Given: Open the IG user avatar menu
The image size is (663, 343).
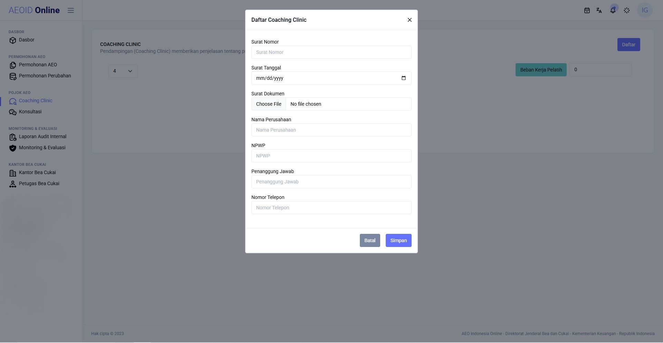Looking at the screenshot, I should 645,10.
